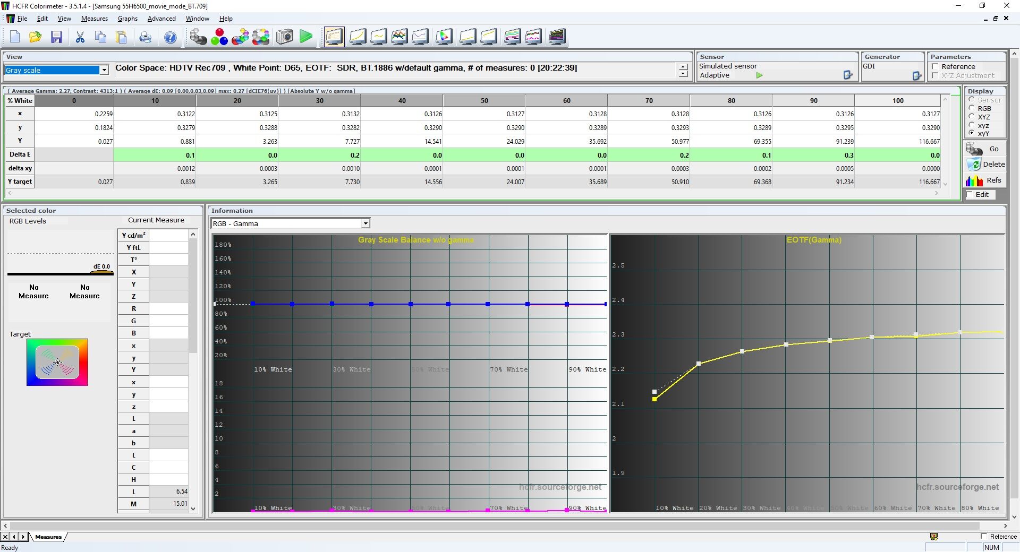This screenshot has height=552, width=1020.
Task: Click the Copy icon
Action: [x=100, y=37]
